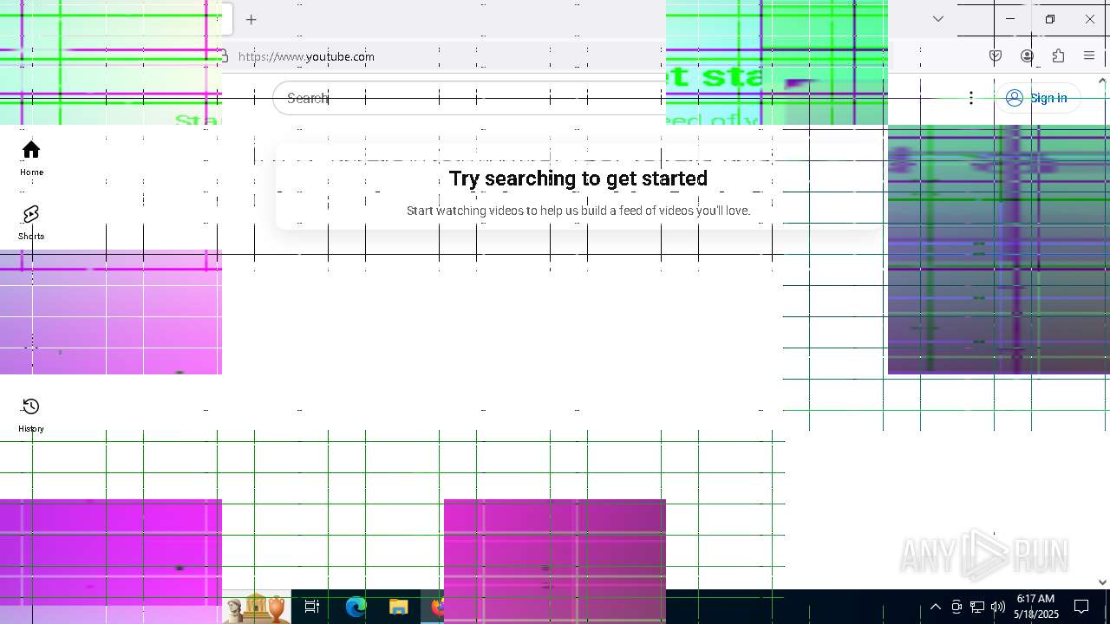Open the Extensions puzzle icon
Viewport: 1110px width, 624px height.
(1058, 56)
